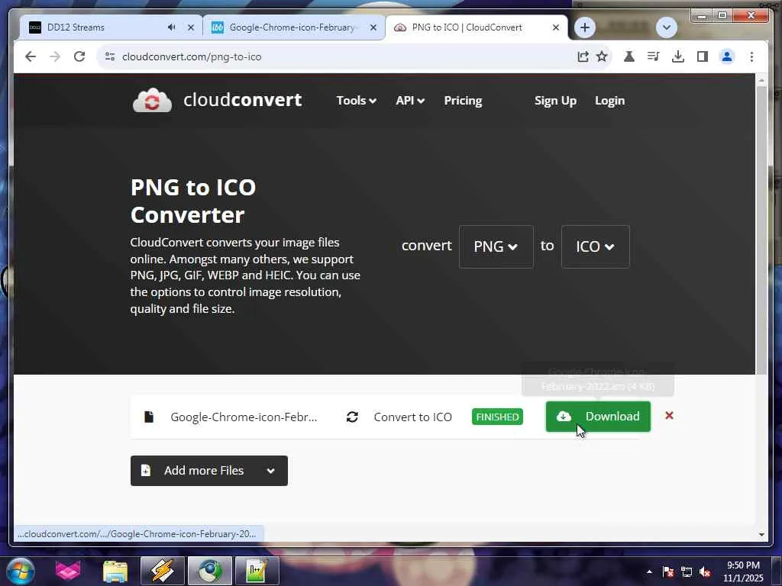Open the API menu
The width and height of the screenshot is (782, 586).
(410, 101)
